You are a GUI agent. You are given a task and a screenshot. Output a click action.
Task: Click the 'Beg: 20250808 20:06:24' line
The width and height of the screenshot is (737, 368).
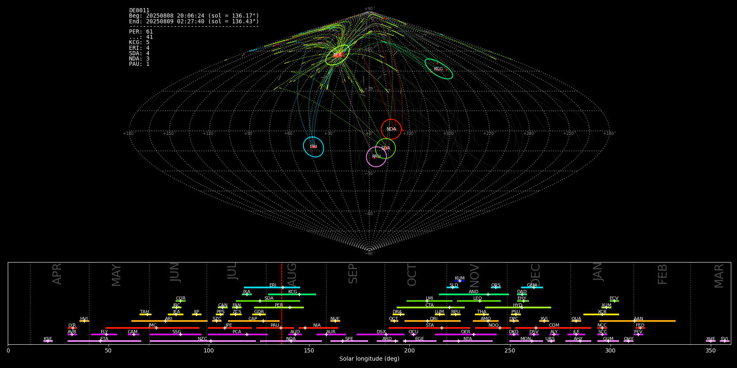click(x=194, y=16)
